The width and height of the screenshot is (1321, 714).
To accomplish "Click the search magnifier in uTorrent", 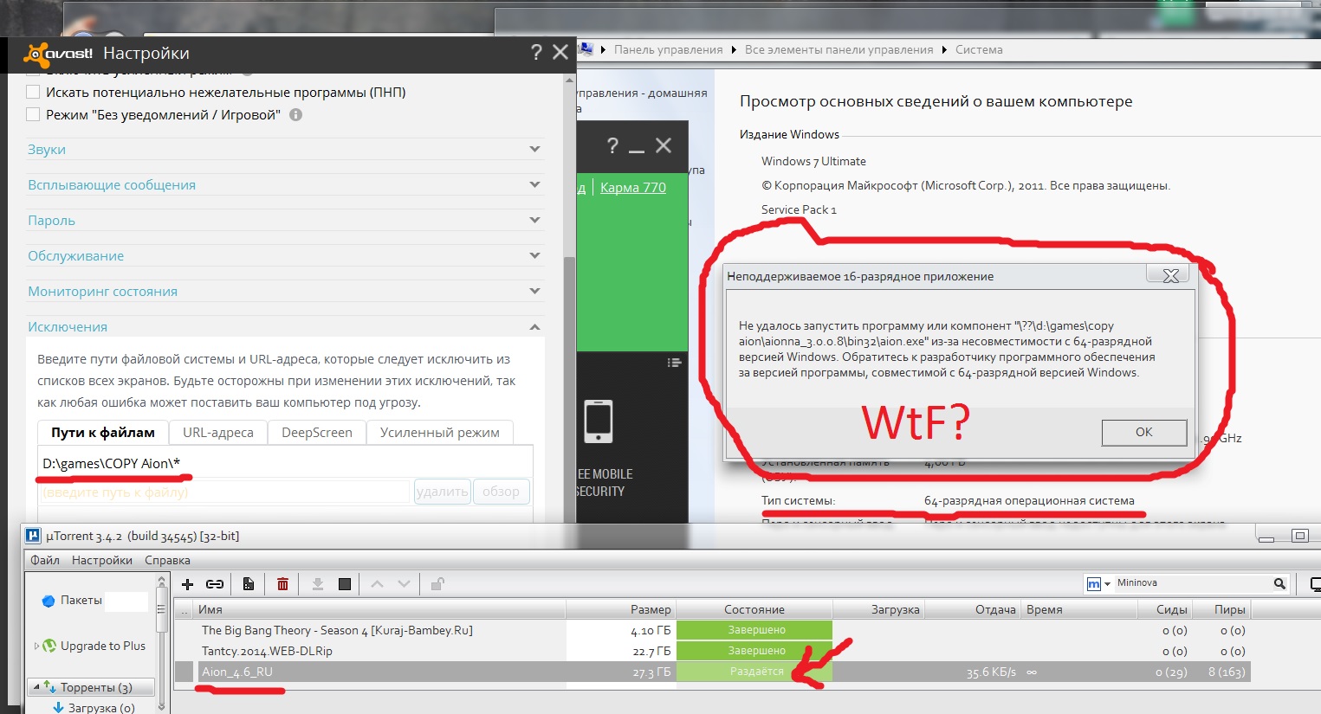I will 1279,583.
